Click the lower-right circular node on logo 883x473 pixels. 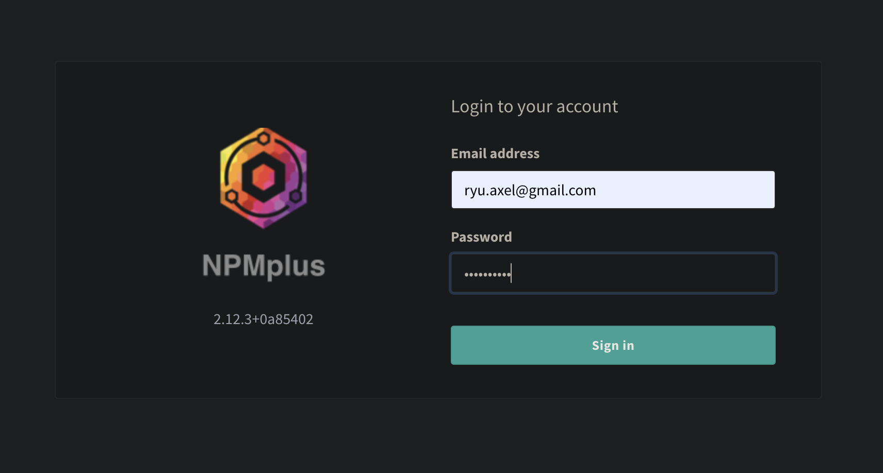point(296,196)
